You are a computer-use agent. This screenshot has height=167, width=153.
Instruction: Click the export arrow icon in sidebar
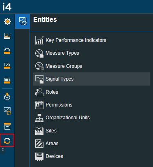tap(7, 66)
